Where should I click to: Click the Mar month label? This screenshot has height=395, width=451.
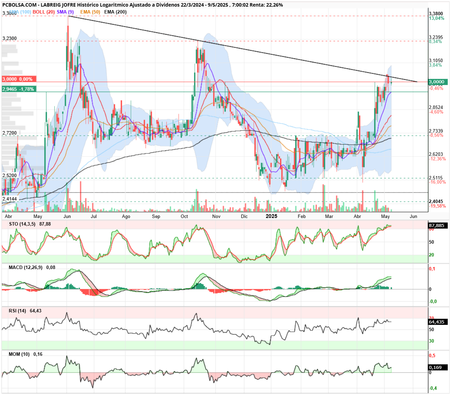click(x=329, y=216)
